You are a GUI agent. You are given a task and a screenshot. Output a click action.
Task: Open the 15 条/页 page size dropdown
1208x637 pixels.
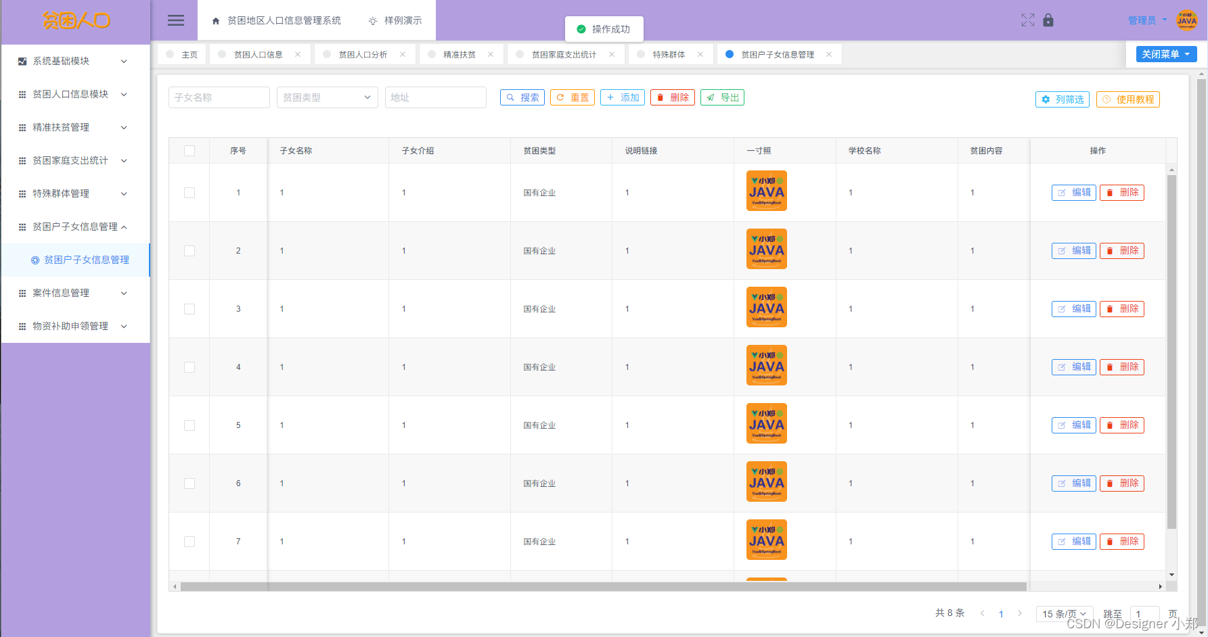pyautogui.click(x=1065, y=614)
